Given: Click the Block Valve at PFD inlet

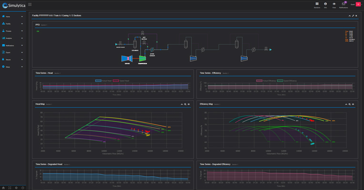Looking at the screenshot, I should point(120,43).
